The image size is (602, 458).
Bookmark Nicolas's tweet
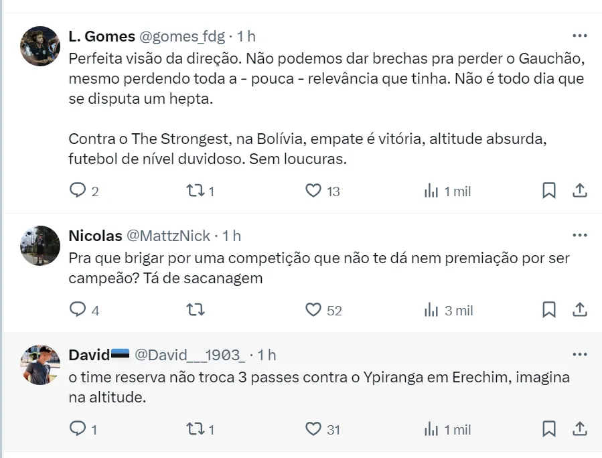click(x=548, y=310)
